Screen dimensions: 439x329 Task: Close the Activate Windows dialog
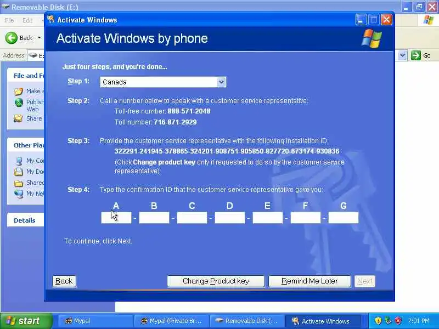pyautogui.click(x=387, y=20)
